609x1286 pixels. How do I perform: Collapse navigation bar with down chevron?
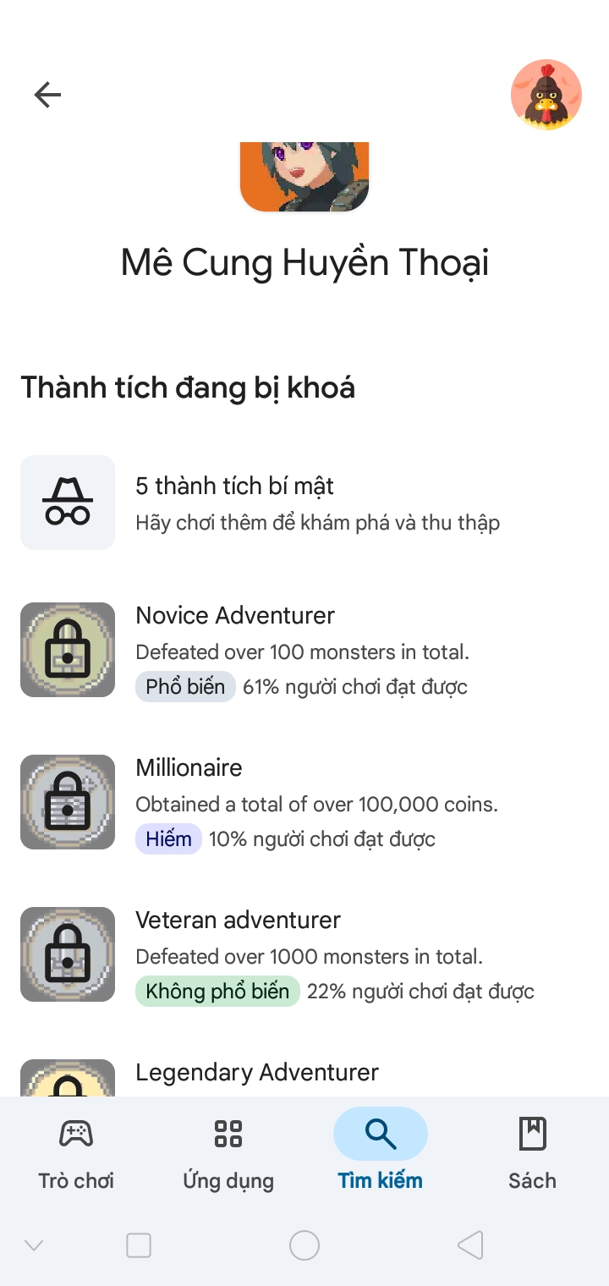pos(34,1245)
